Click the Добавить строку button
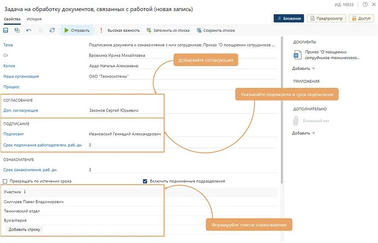Image resolution: width=378 pixels, height=243 pixels. [x=25, y=229]
